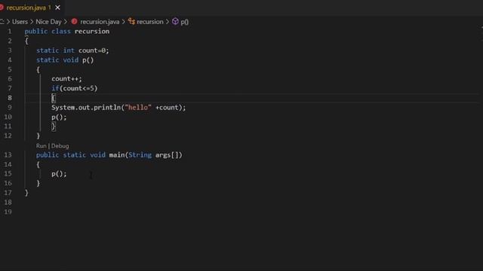Select the p() method breadcrumb

(x=184, y=22)
